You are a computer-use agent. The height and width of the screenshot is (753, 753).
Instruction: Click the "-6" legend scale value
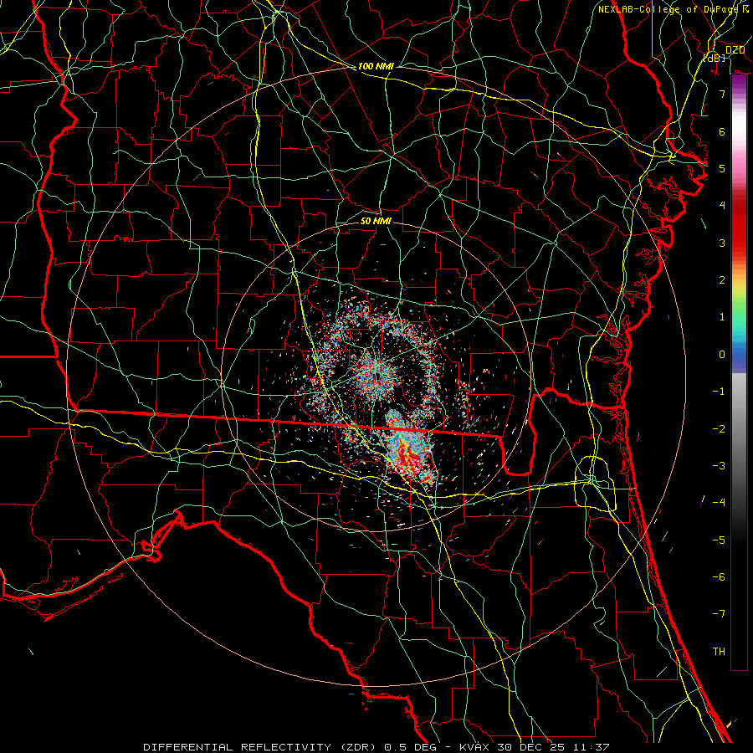click(719, 577)
